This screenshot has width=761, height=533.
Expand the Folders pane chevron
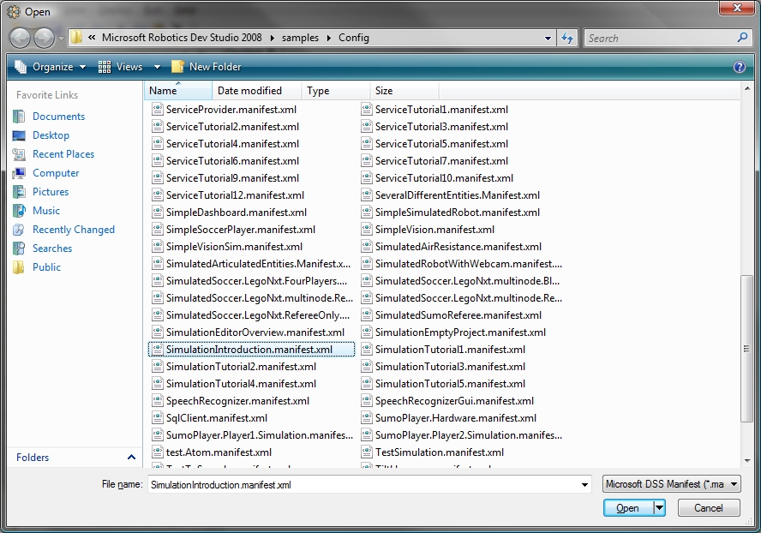[x=131, y=458]
